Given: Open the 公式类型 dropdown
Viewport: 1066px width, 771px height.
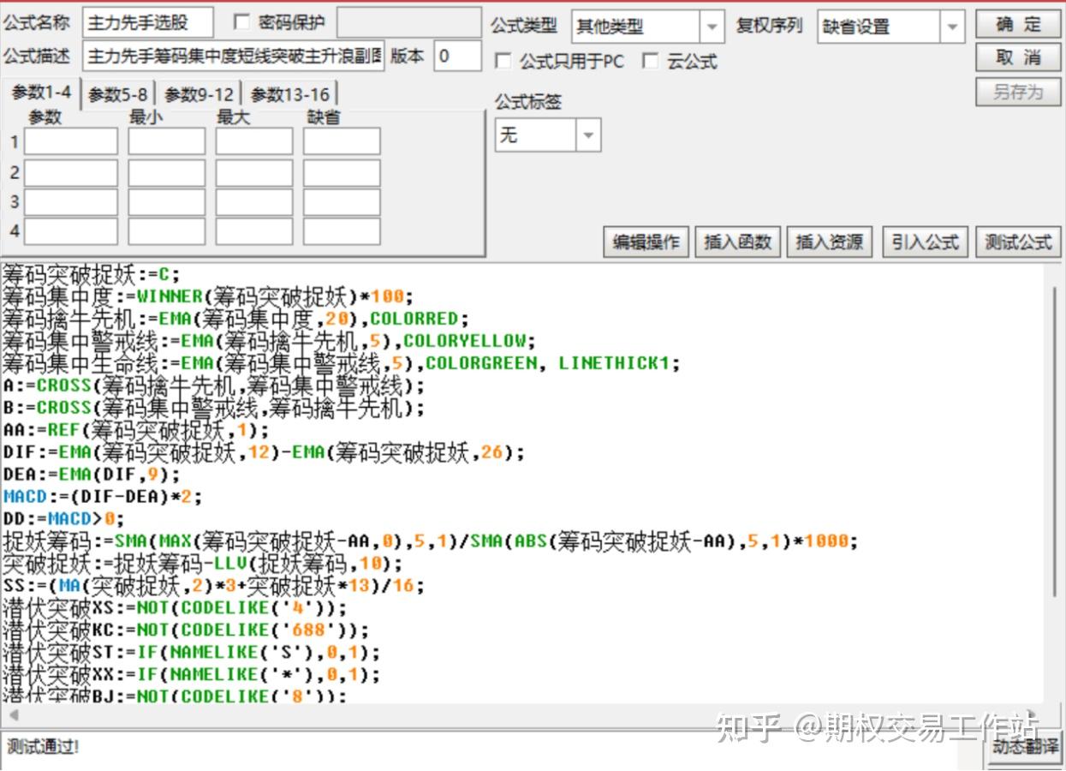Looking at the screenshot, I should (x=648, y=27).
